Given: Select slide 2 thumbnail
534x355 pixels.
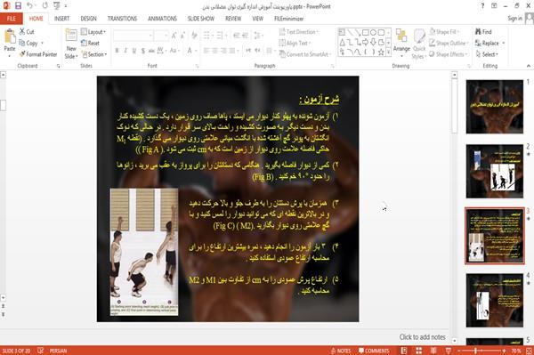Looking at the screenshot, I should tap(495, 171).
